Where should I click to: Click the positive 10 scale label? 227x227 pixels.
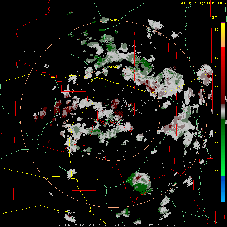pos(217,104)
